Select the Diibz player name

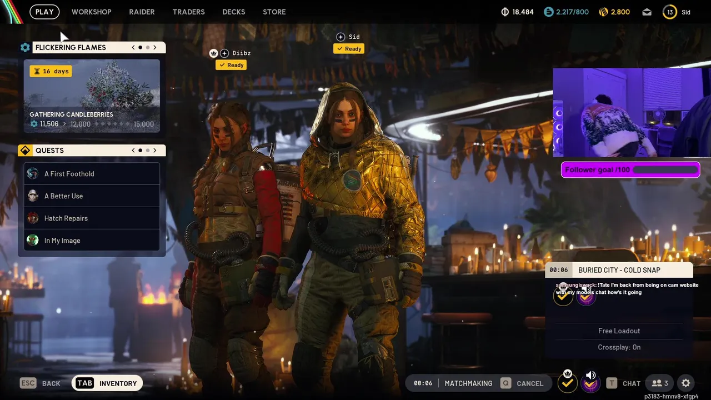(x=242, y=53)
